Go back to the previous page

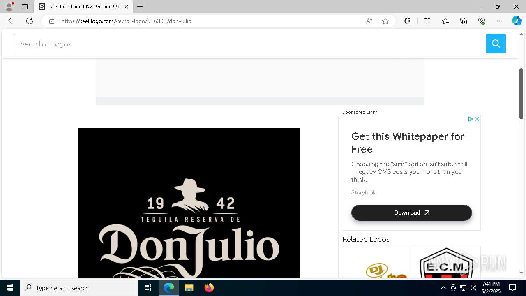12,21
